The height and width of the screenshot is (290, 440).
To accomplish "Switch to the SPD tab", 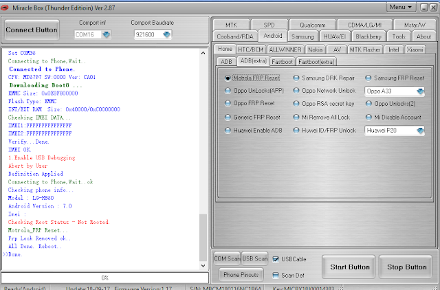I will (x=269, y=25).
